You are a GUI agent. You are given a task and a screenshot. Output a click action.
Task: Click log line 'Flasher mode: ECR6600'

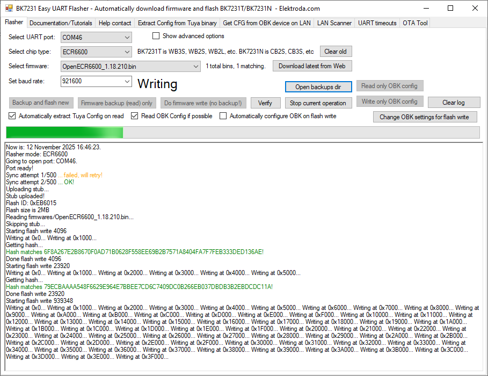click(x=37, y=154)
